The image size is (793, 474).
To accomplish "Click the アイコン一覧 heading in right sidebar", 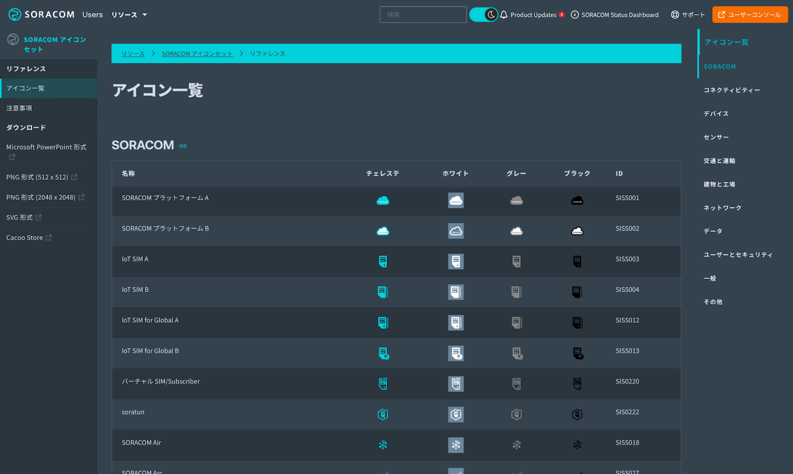I will pyautogui.click(x=726, y=42).
